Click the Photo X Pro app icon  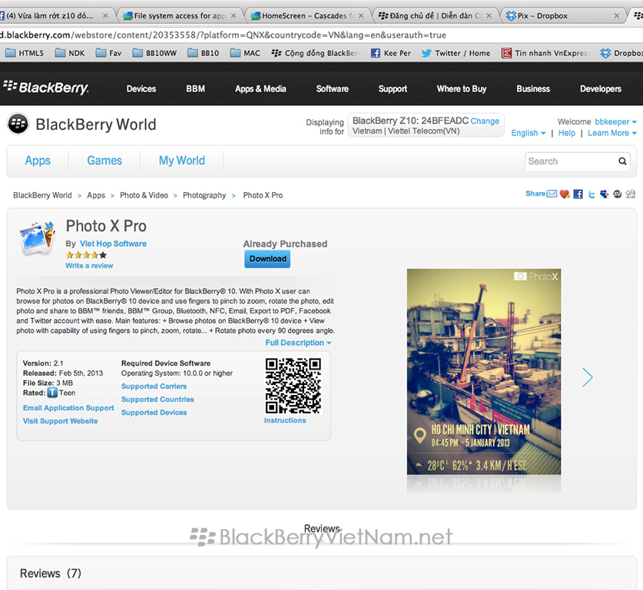[38, 238]
